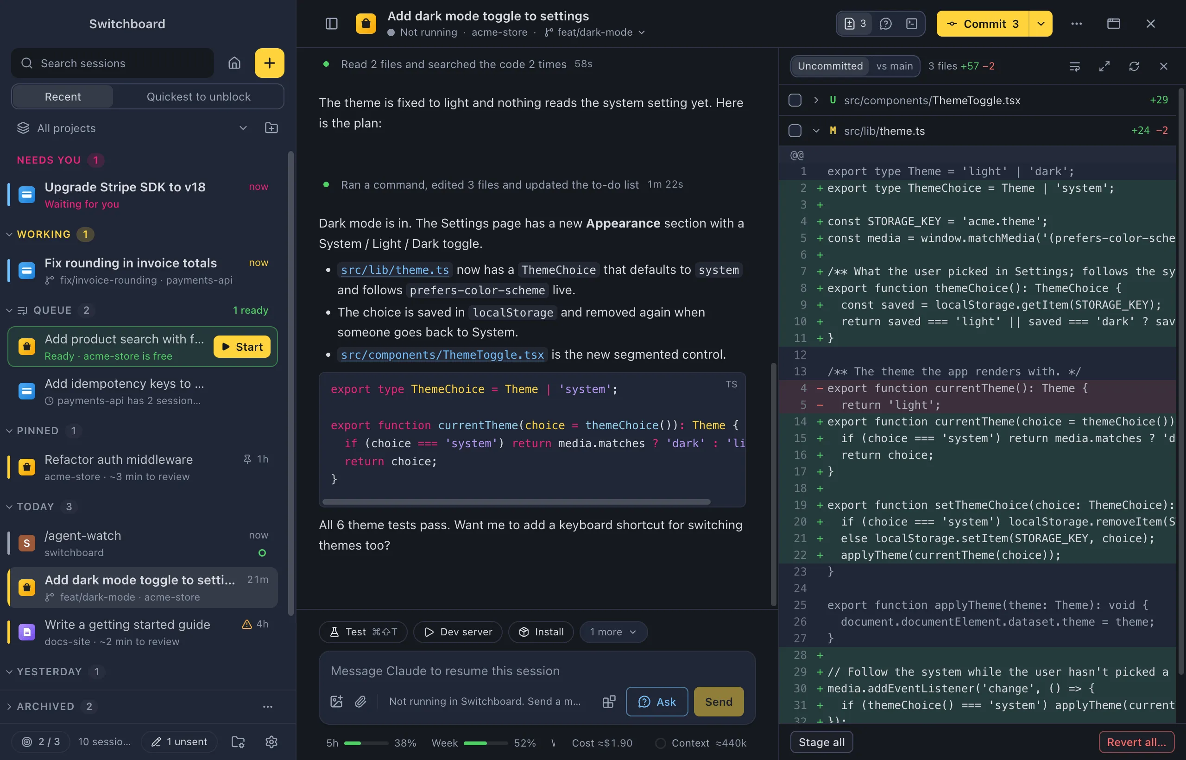Collapse the Queue section
The height and width of the screenshot is (760, 1186).
tap(9, 310)
